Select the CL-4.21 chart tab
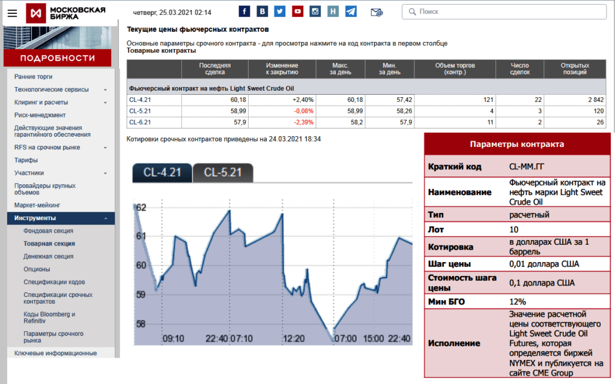Screen dimensions: 615x384 [x=162, y=171]
